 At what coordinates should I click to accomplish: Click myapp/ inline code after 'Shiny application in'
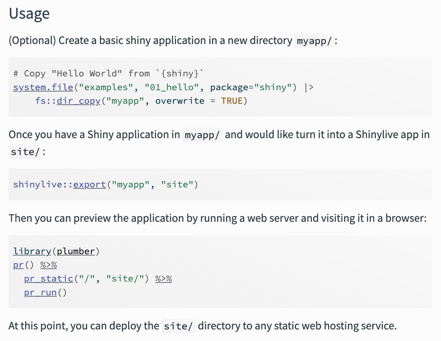coord(202,135)
